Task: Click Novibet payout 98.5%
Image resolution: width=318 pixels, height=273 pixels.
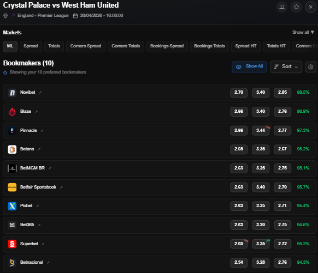Action: [x=303, y=93]
